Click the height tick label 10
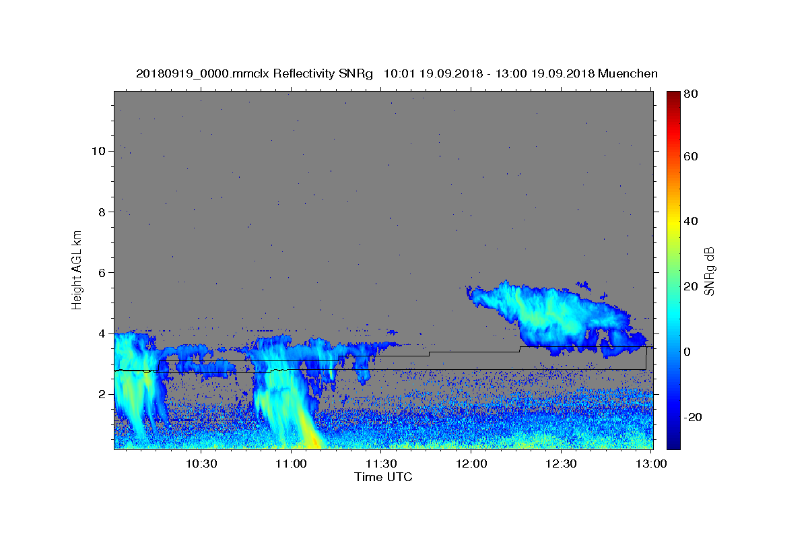Screen dimensions: 808x539 (x=98, y=151)
